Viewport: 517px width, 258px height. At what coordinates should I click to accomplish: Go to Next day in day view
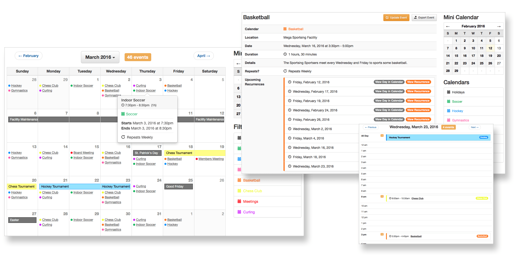click(475, 127)
